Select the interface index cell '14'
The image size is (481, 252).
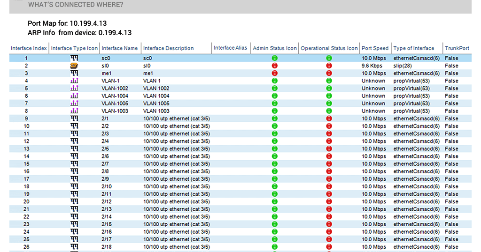click(26, 156)
